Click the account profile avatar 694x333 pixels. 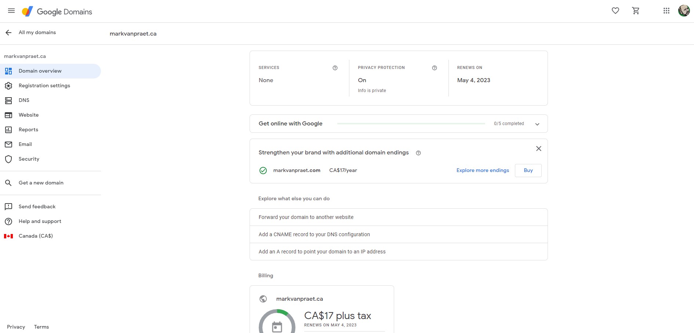(x=684, y=11)
